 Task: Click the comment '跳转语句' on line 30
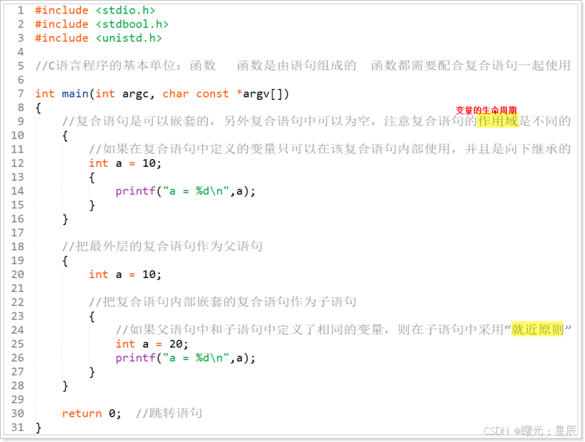click(169, 413)
